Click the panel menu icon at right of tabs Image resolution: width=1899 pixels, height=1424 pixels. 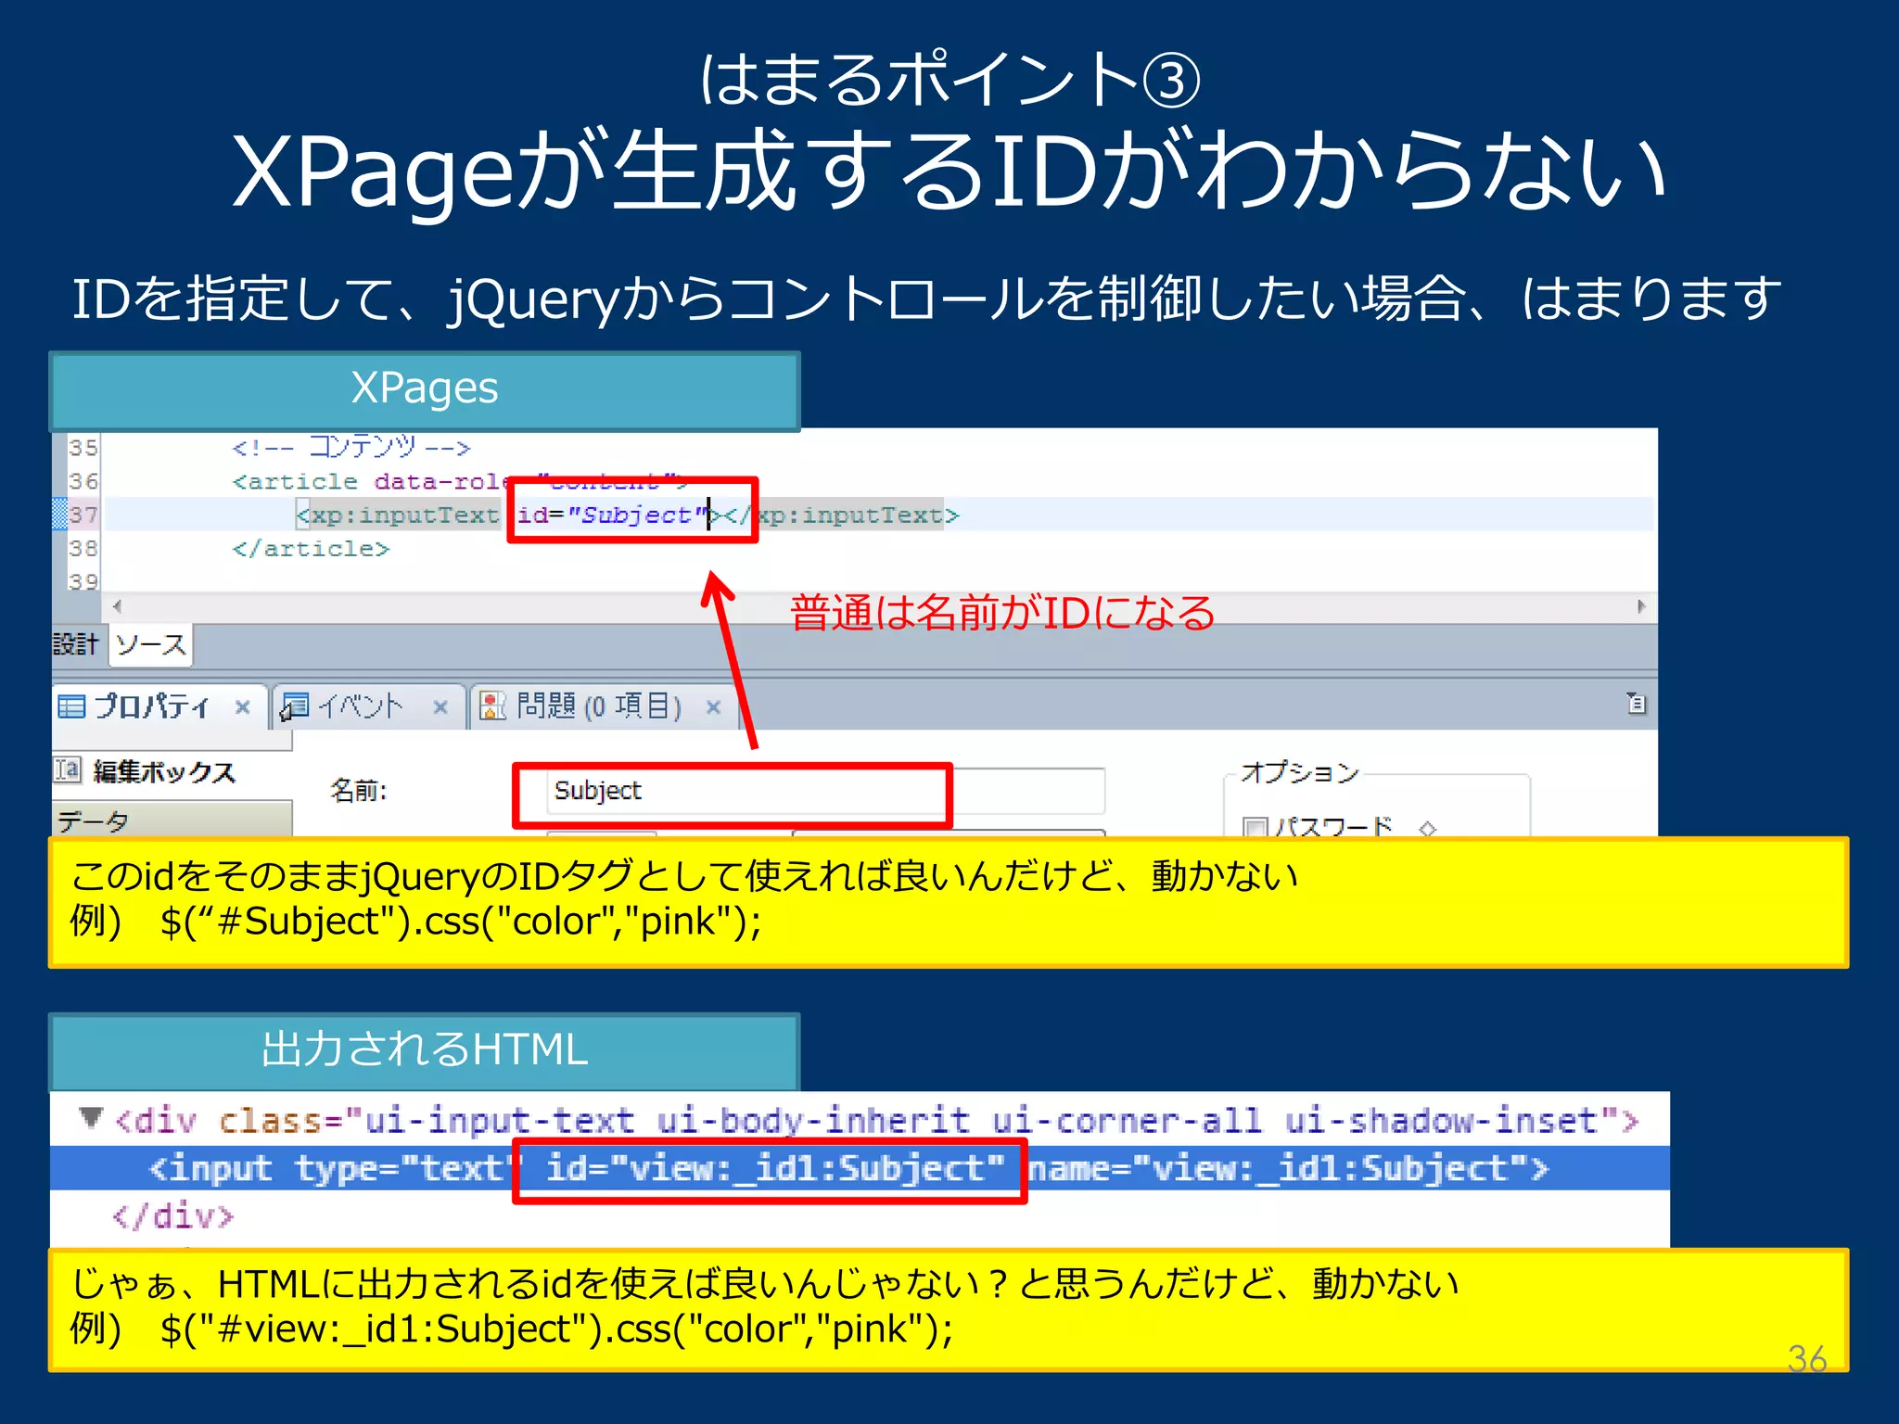tap(1637, 704)
